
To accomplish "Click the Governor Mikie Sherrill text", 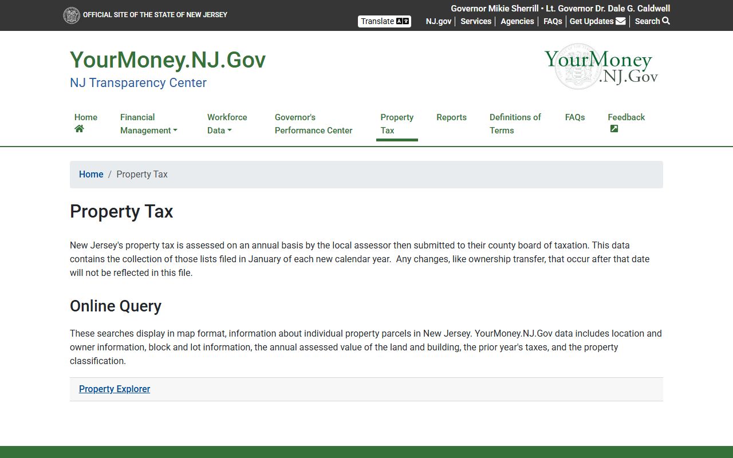I will coord(495,9).
